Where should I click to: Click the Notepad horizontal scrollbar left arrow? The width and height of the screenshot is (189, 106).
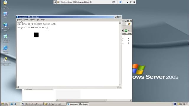[18, 87]
